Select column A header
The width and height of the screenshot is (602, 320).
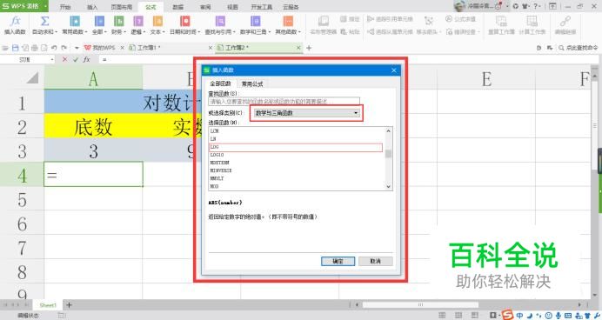click(x=93, y=78)
